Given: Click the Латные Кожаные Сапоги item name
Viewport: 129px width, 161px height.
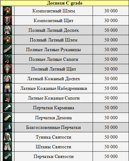Looking at the screenshot, I should (54, 98).
